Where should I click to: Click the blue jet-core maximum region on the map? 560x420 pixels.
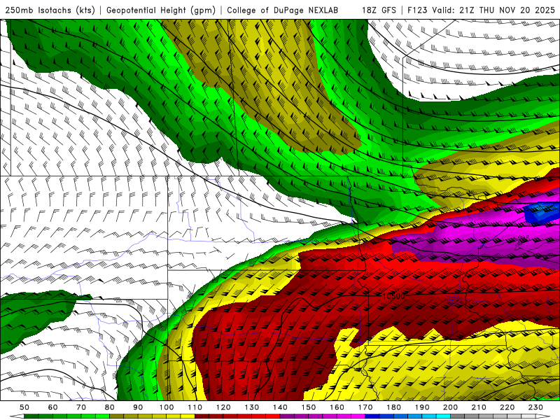click(542, 213)
